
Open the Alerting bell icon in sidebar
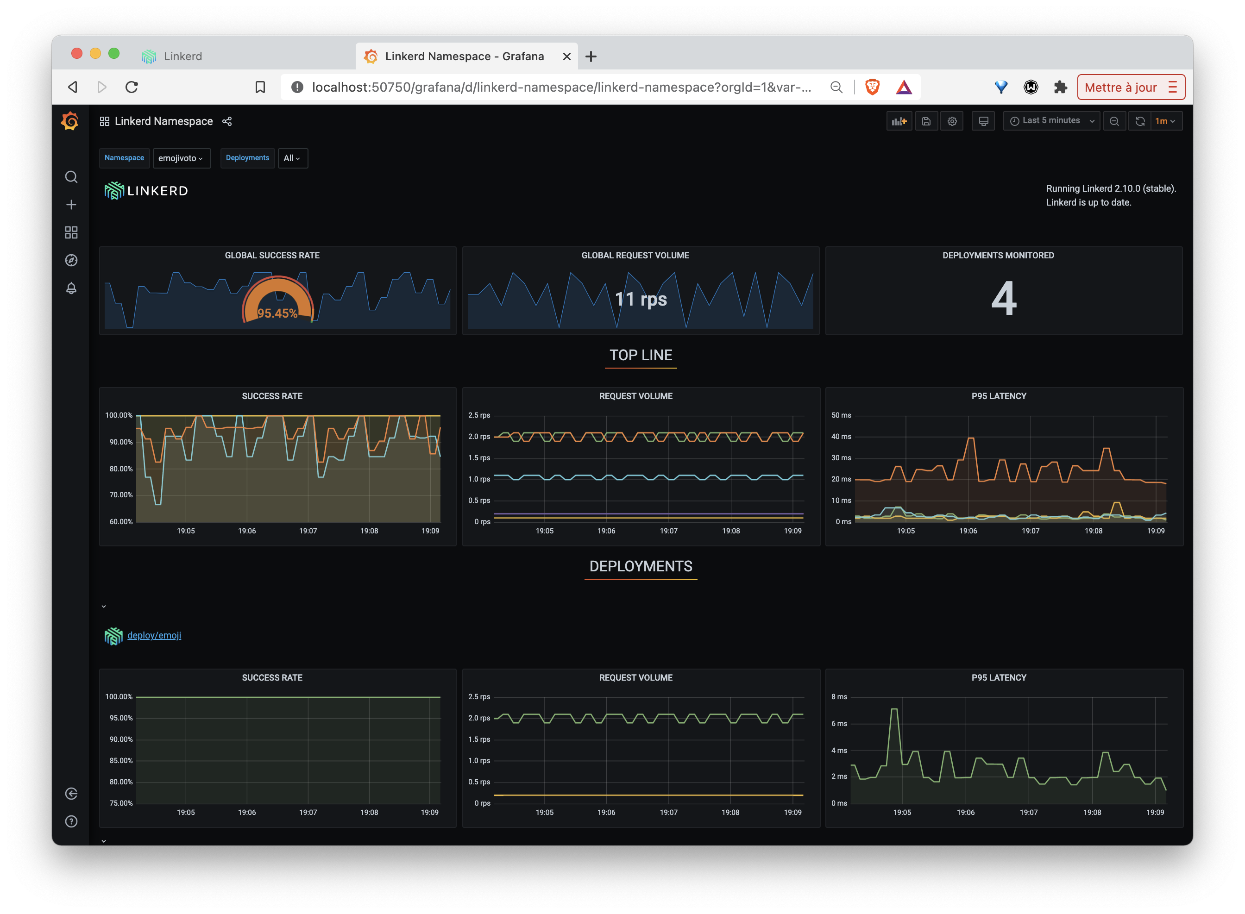click(71, 288)
